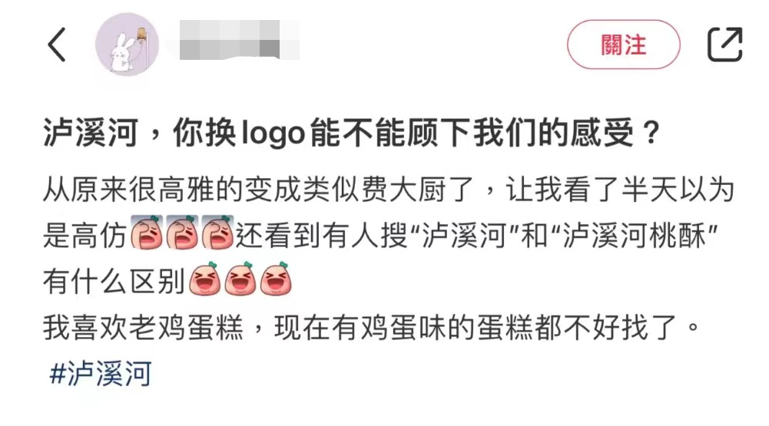The height and width of the screenshot is (426, 769).
Task: Select the post title about 泸溪河 logo
Action: [352, 133]
